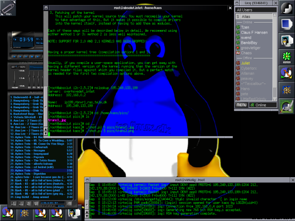The image size is (295, 221).
Task: Open the green flower ICQ dock icon
Action: pos(287,57)
